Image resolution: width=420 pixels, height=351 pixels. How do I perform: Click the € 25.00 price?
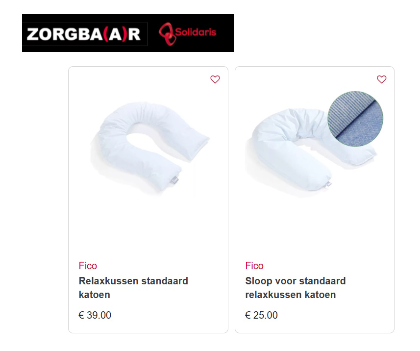coord(261,315)
